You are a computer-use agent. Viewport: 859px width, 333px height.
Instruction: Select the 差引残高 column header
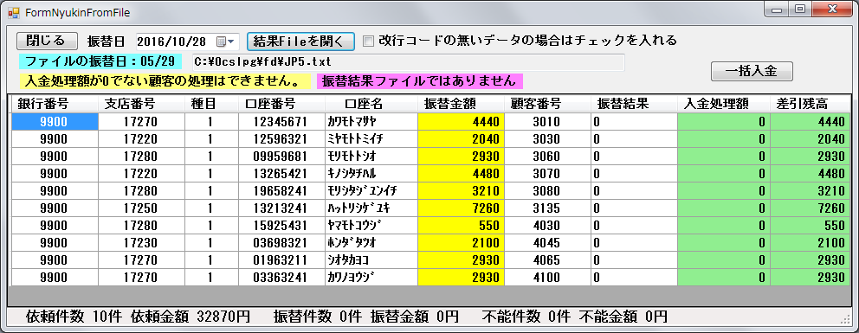[810, 104]
